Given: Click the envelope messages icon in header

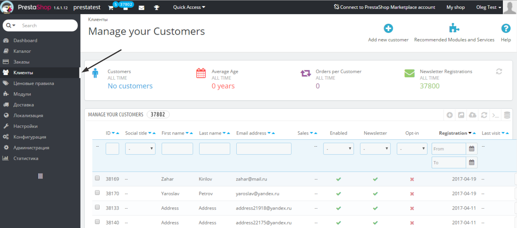Looking at the screenshot, I should coord(141,8).
